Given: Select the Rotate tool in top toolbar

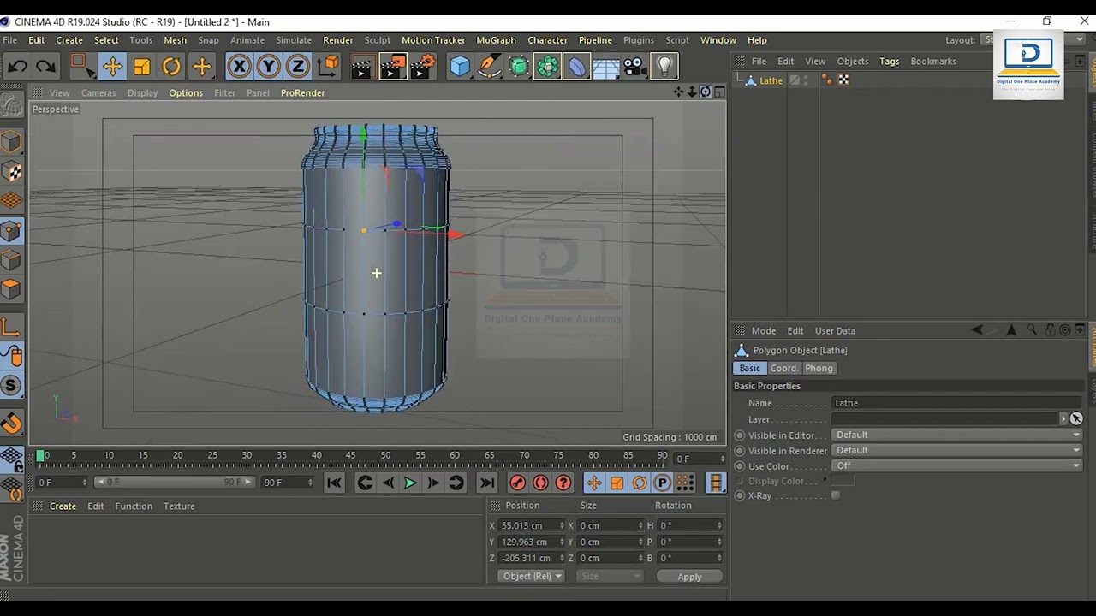Looking at the screenshot, I should [171, 66].
